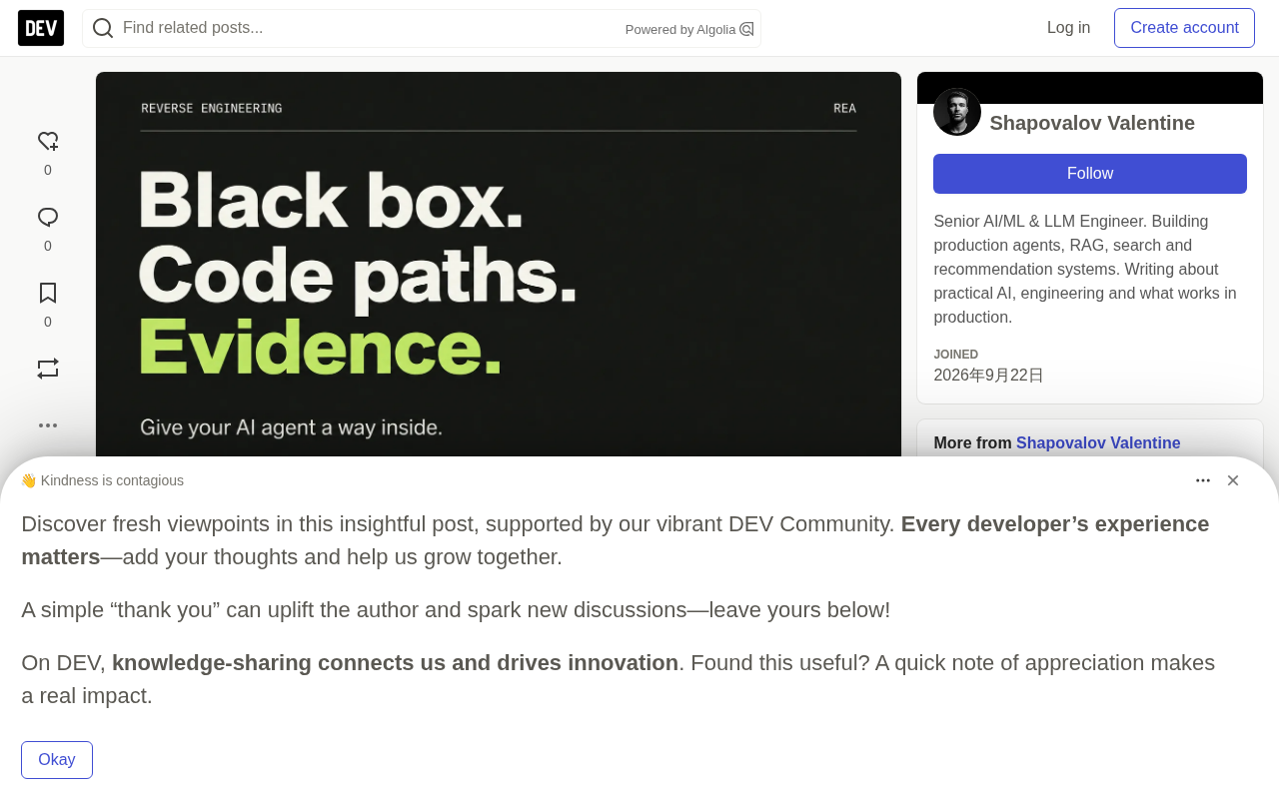
Task: Follow Shapovalov Valentine
Action: point(1090,174)
